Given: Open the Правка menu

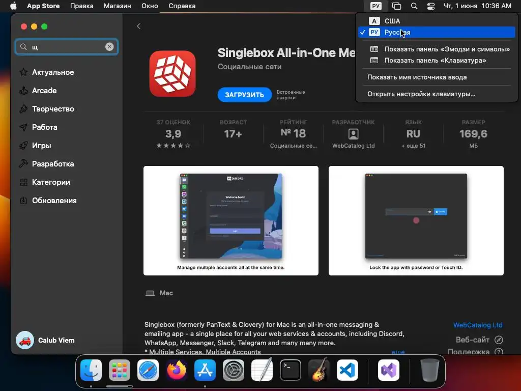Looking at the screenshot, I should tap(82, 6).
